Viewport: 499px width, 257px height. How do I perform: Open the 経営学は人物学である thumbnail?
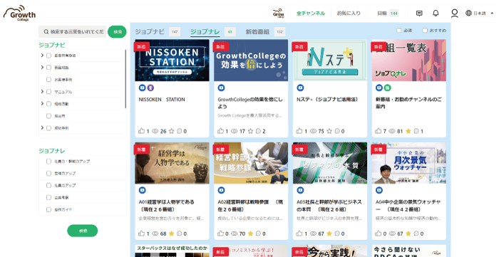click(x=173, y=163)
